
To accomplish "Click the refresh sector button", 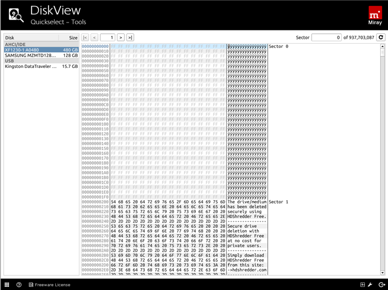I will (x=381, y=38).
